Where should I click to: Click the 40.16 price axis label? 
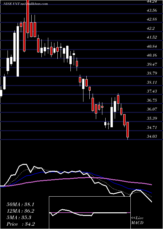click(x=152, y=55)
